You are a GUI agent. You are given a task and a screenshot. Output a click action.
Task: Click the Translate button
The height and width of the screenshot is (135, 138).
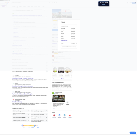click(x=133, y=133)
